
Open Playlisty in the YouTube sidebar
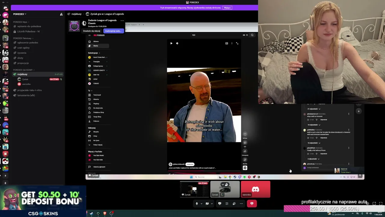(98, 104)
